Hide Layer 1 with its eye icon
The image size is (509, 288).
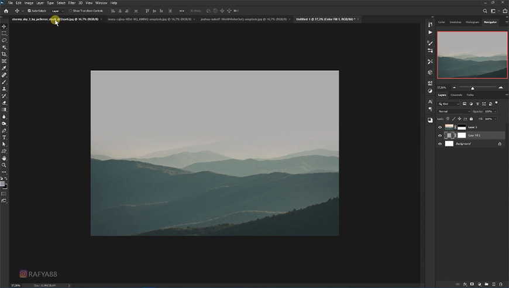(440, 127)
